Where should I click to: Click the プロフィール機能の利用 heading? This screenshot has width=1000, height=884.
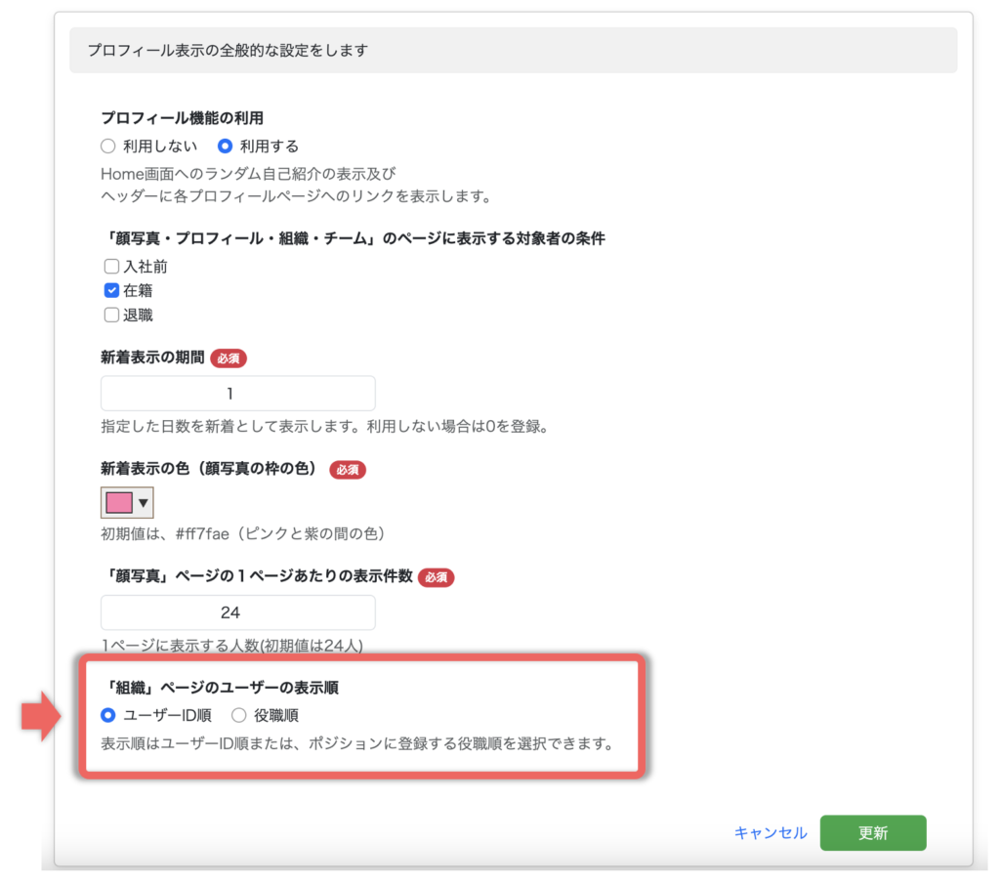tap(182, 117)
